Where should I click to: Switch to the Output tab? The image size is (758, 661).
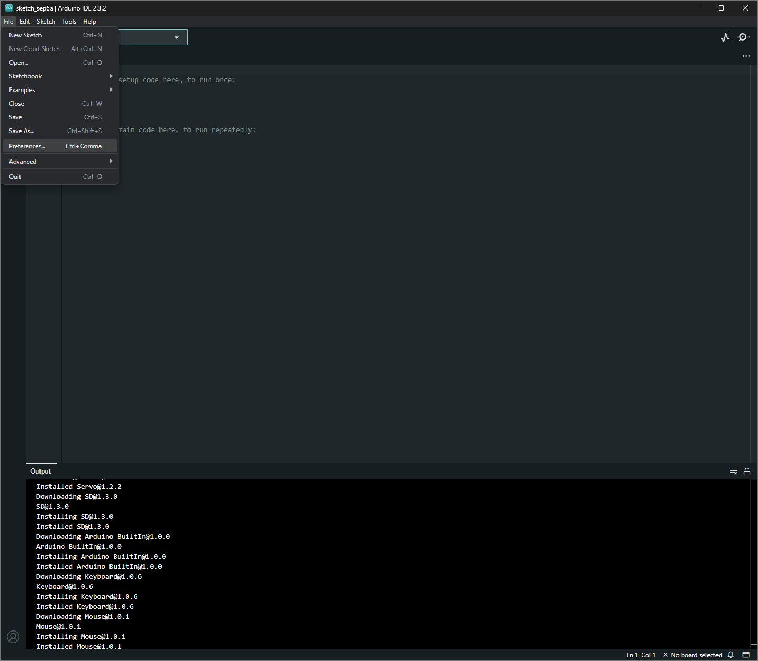click(41, 472)
